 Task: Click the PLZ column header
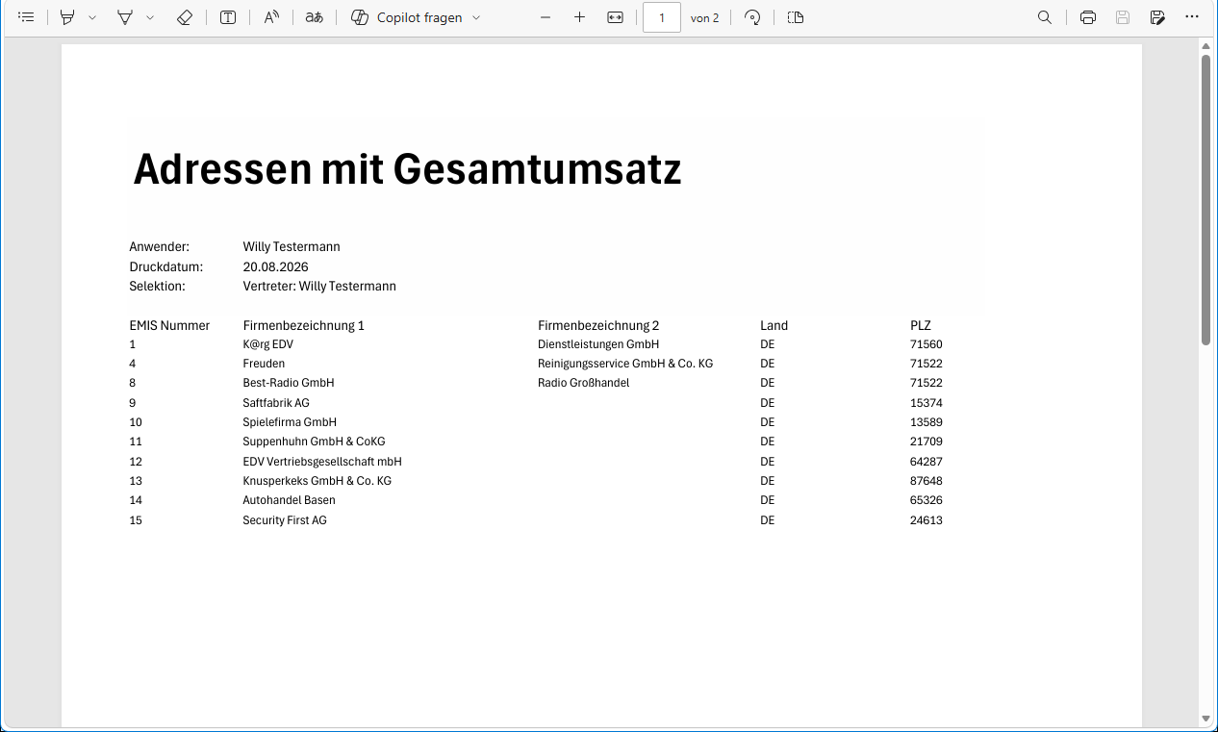pyautogui.click(x=921, y=325)
